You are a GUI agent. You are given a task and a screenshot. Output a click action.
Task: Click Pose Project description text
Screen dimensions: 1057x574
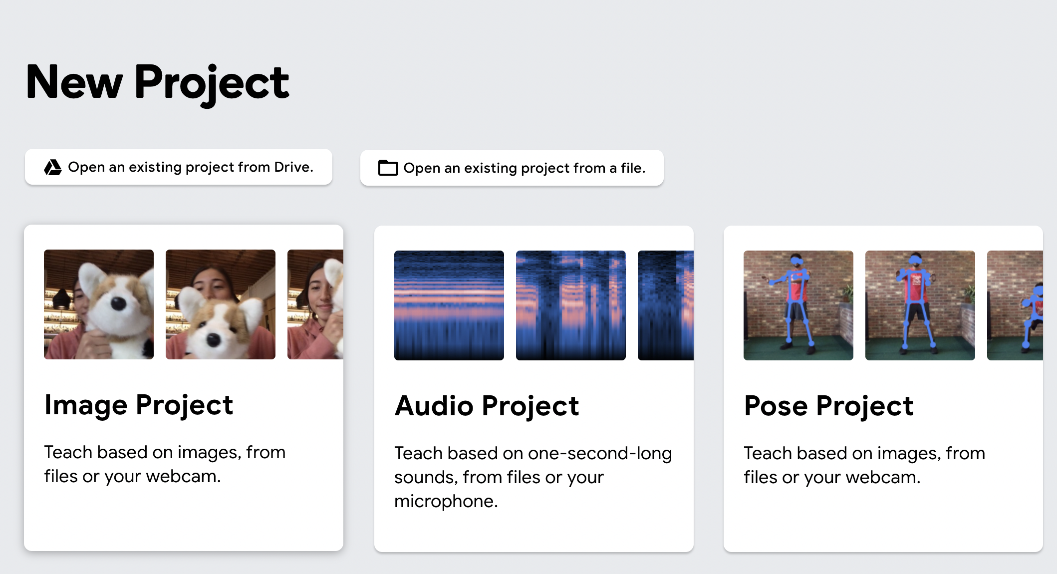pyautogui.click(x=864, y=465)
